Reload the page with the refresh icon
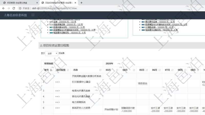 (14, 8)
